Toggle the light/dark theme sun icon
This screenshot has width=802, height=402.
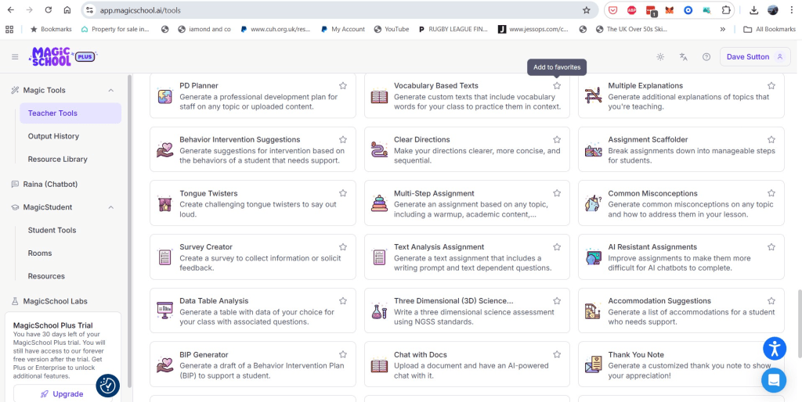(x=660, y=57)
